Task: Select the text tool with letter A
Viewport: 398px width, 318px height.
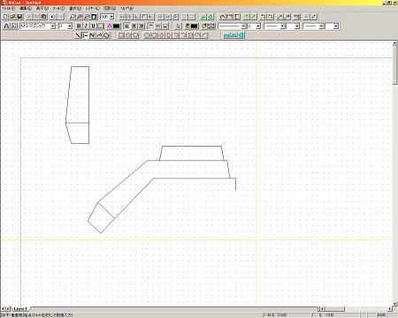Action: click(6, 26)
